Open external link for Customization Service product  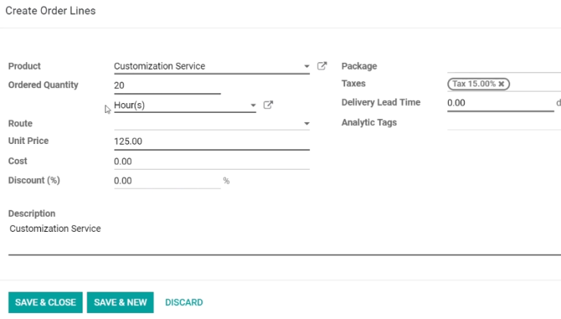point(321,66)
